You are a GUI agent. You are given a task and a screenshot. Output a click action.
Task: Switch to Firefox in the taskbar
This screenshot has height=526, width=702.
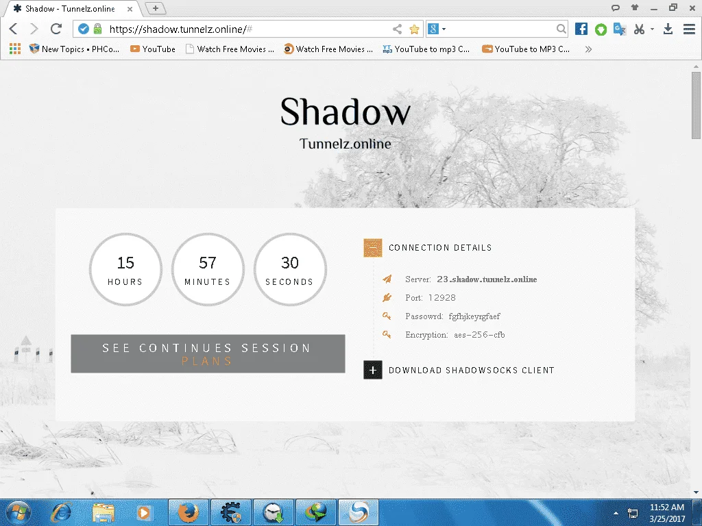188,512
